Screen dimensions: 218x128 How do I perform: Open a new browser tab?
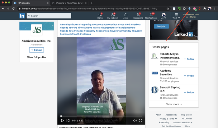pos(92,3)
